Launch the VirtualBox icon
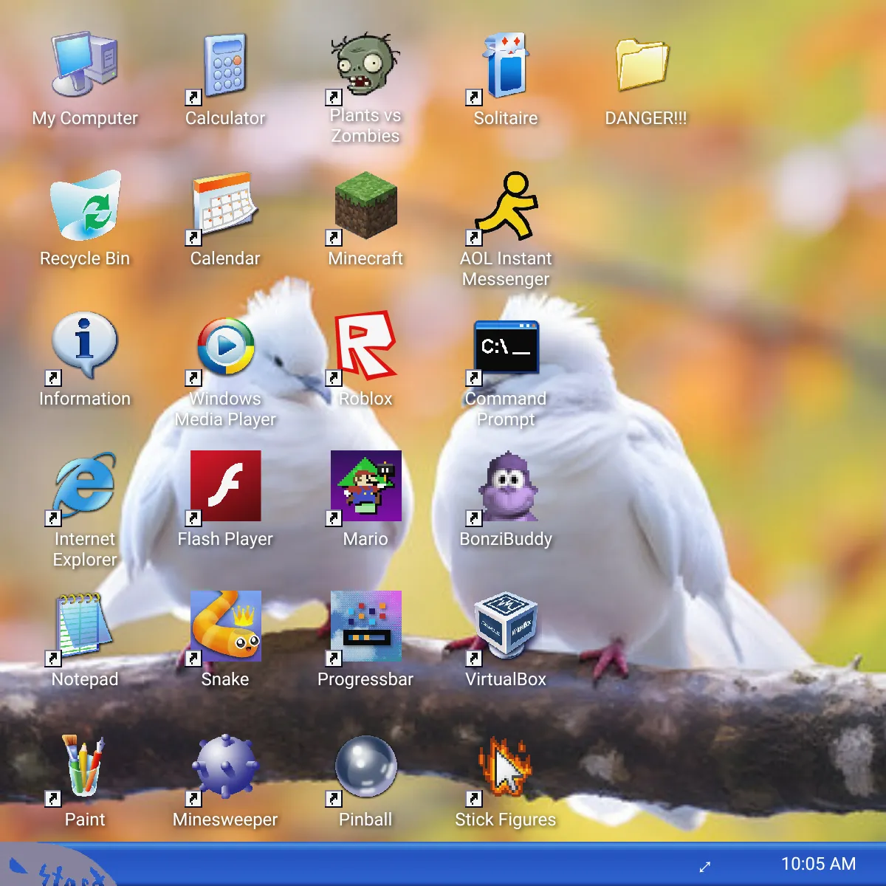The image size is (886, 886). point(506,626)
